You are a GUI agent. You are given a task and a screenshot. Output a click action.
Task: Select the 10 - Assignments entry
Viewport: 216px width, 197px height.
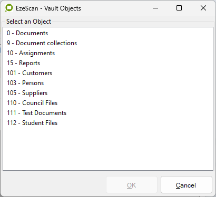pos(31,53)
